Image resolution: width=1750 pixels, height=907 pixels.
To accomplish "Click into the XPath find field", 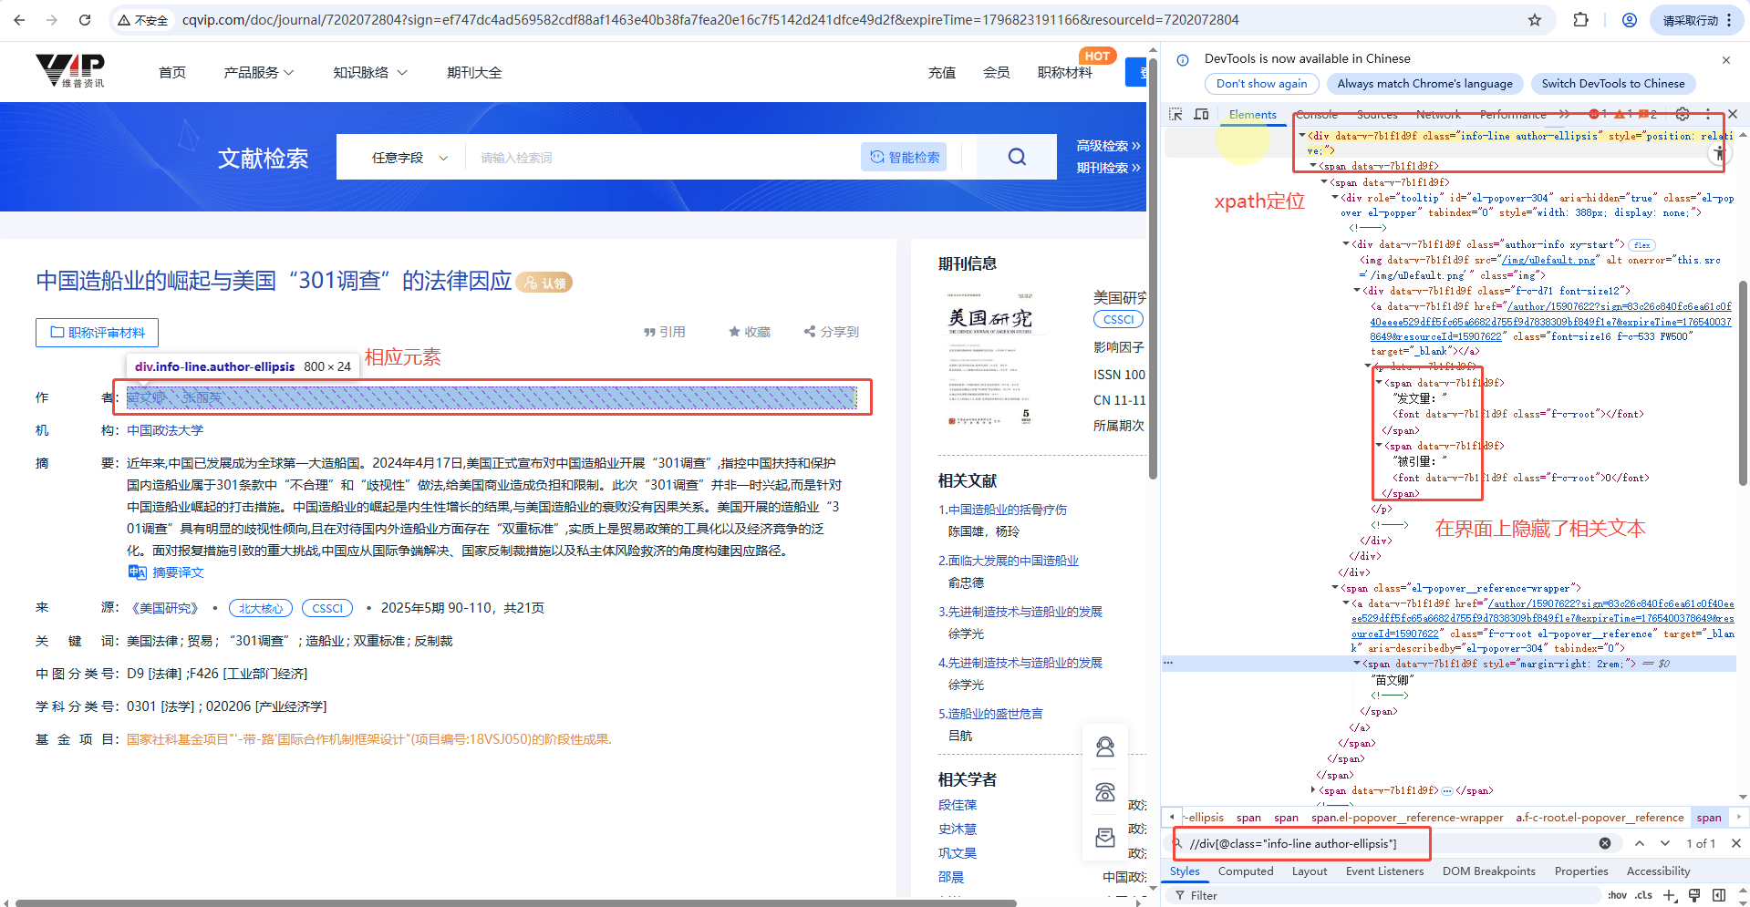I will [1391, 843].
